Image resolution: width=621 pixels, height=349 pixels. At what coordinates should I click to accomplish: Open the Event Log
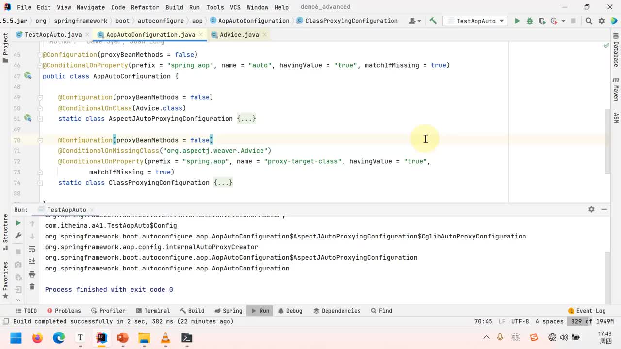[x=587, y=311]
